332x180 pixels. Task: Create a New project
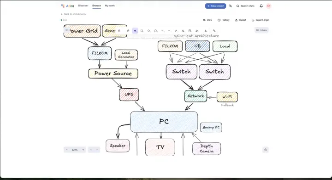[x=215, y=6]
